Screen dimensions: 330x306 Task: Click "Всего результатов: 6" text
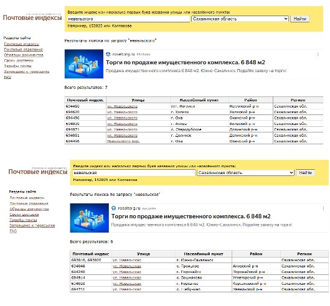click(x=92, y=242)
